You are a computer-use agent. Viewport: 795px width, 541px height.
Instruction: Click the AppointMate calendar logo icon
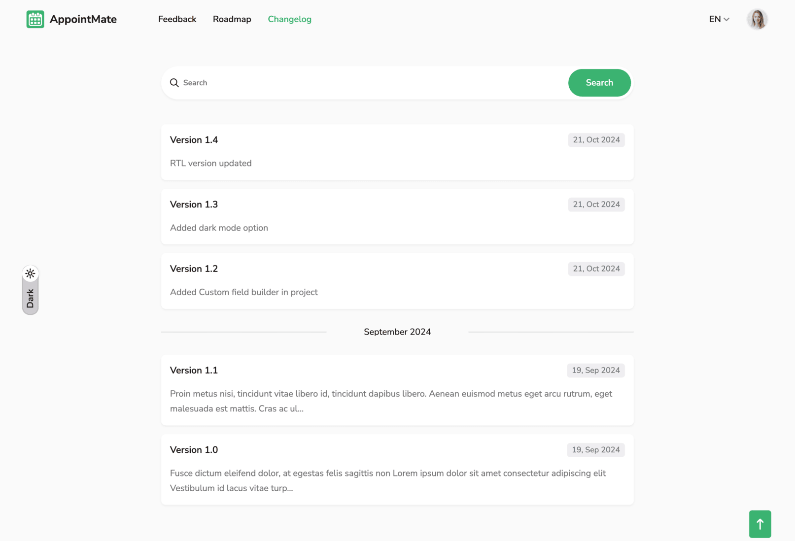pyautogui.click(x=35, y=19)
